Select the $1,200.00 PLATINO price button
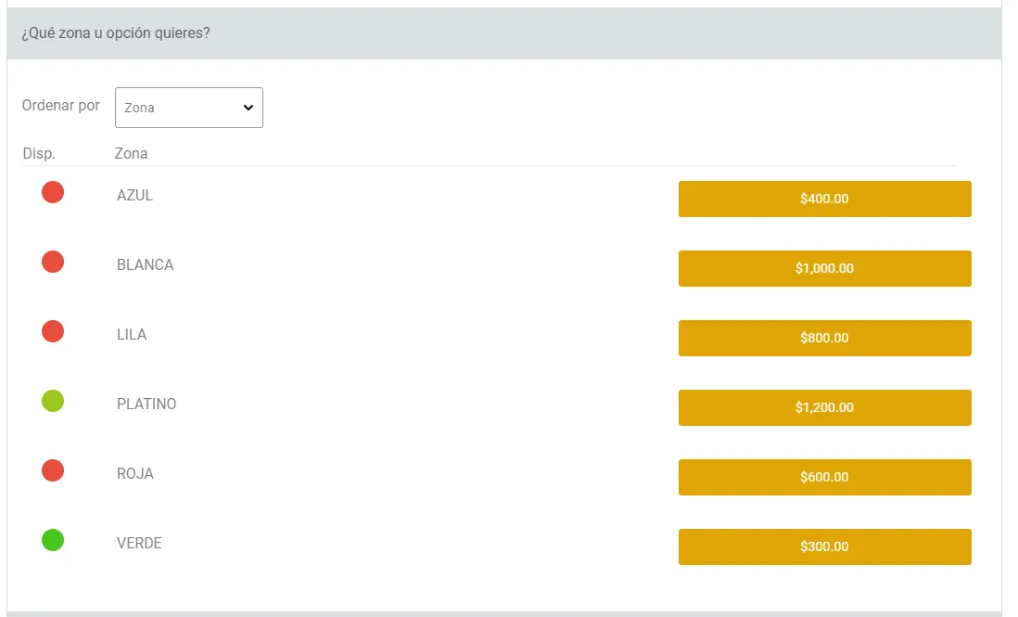The height and width of the screenshot is (617, 1018). pos(824,407)
